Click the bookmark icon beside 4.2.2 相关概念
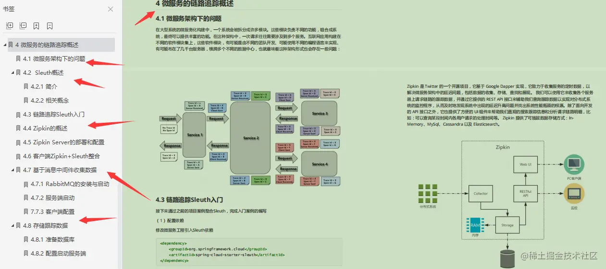The image size is (606, 269). [26, 101]
